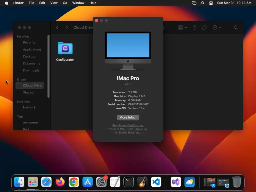The width and height of the screenshot is (256, 192).
Task: Click the Stage Manager menu bar icon
Action: pyautogui.click(x=194, y=3)
